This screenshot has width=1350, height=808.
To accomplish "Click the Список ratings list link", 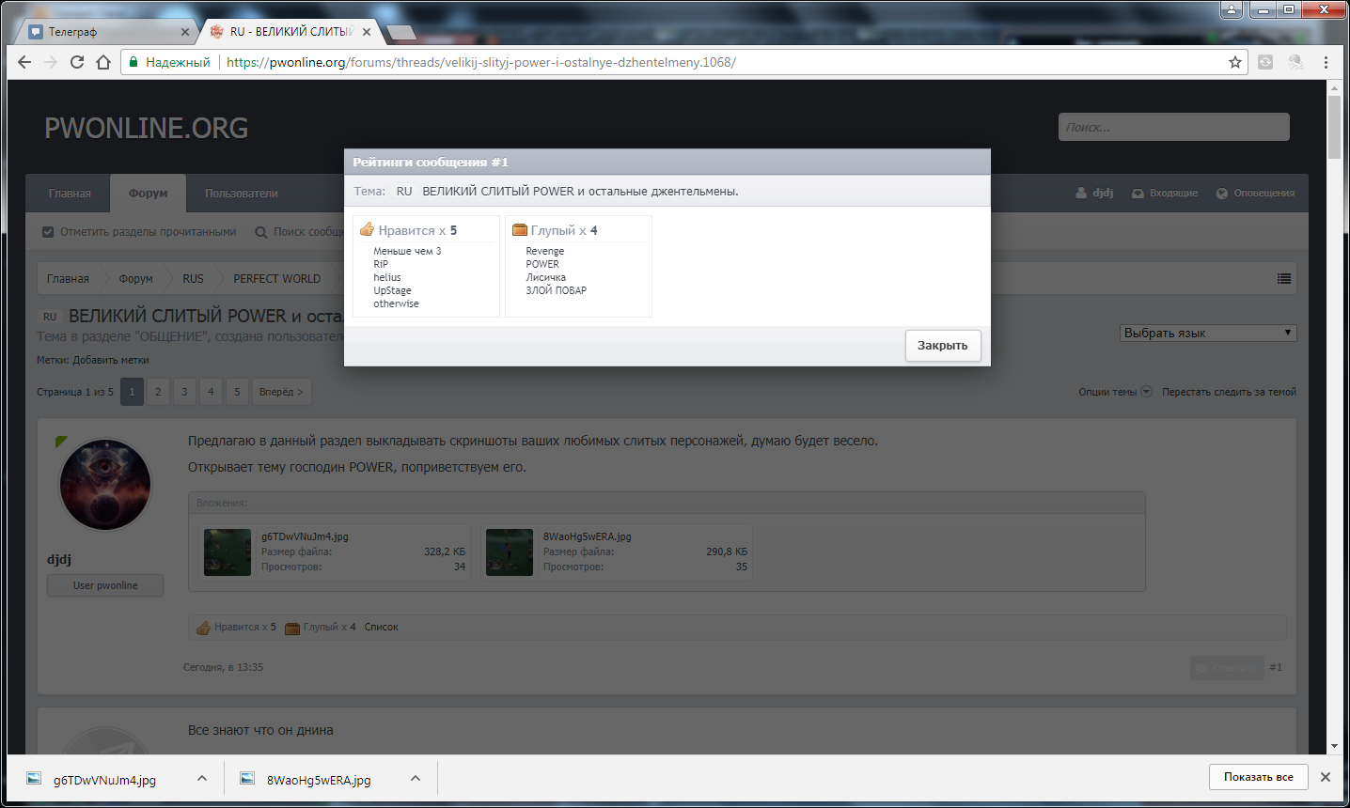I will coord(382,627).
